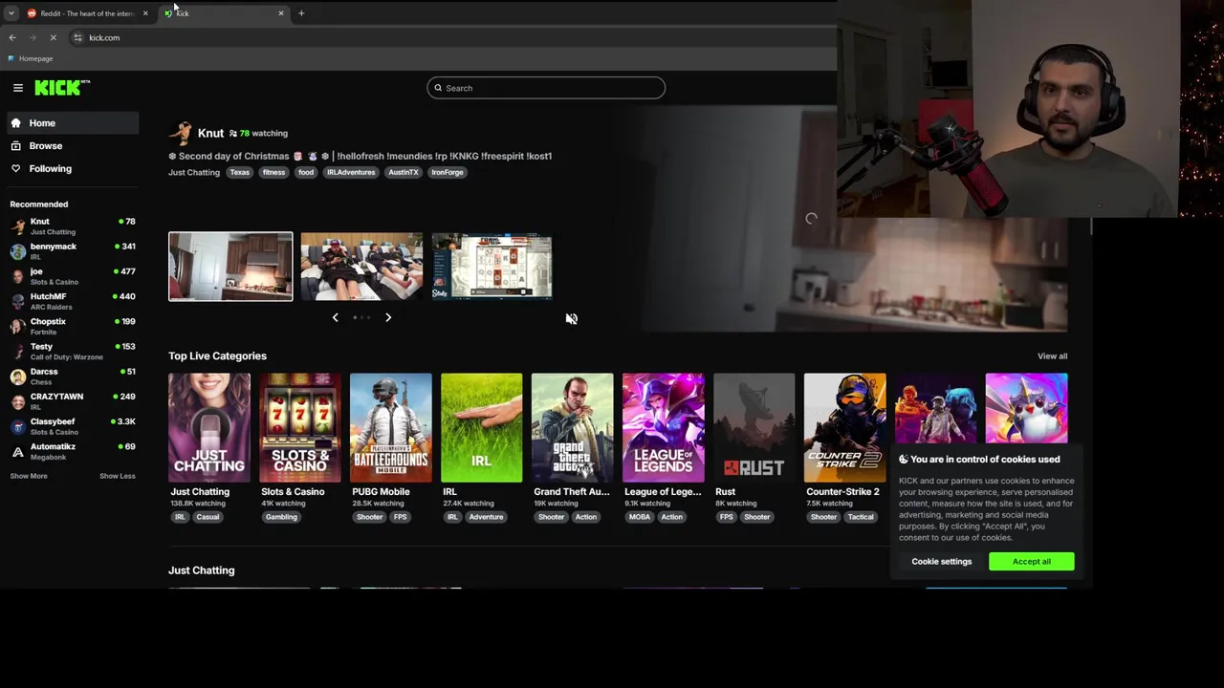Click Show More under Recommended
1224x688 pixels.
click(x=29, y=476)
